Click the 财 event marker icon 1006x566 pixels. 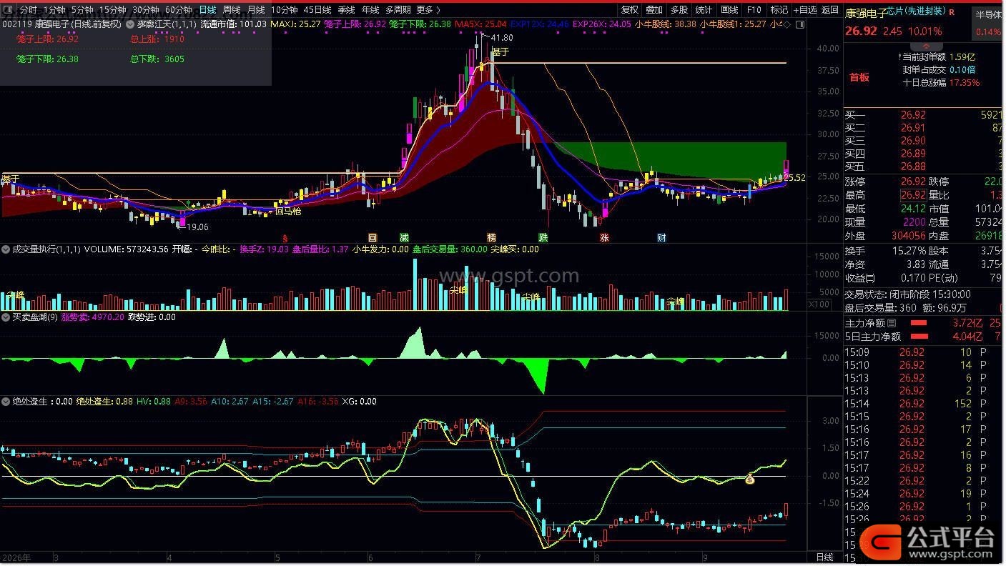(x=662, y=238)
